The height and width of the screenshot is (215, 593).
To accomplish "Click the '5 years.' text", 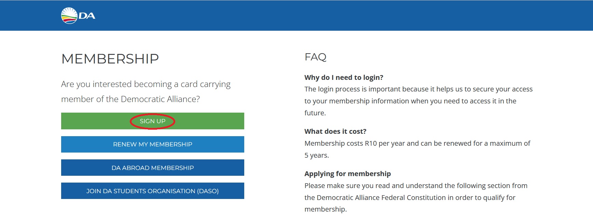I will [316, 155].
